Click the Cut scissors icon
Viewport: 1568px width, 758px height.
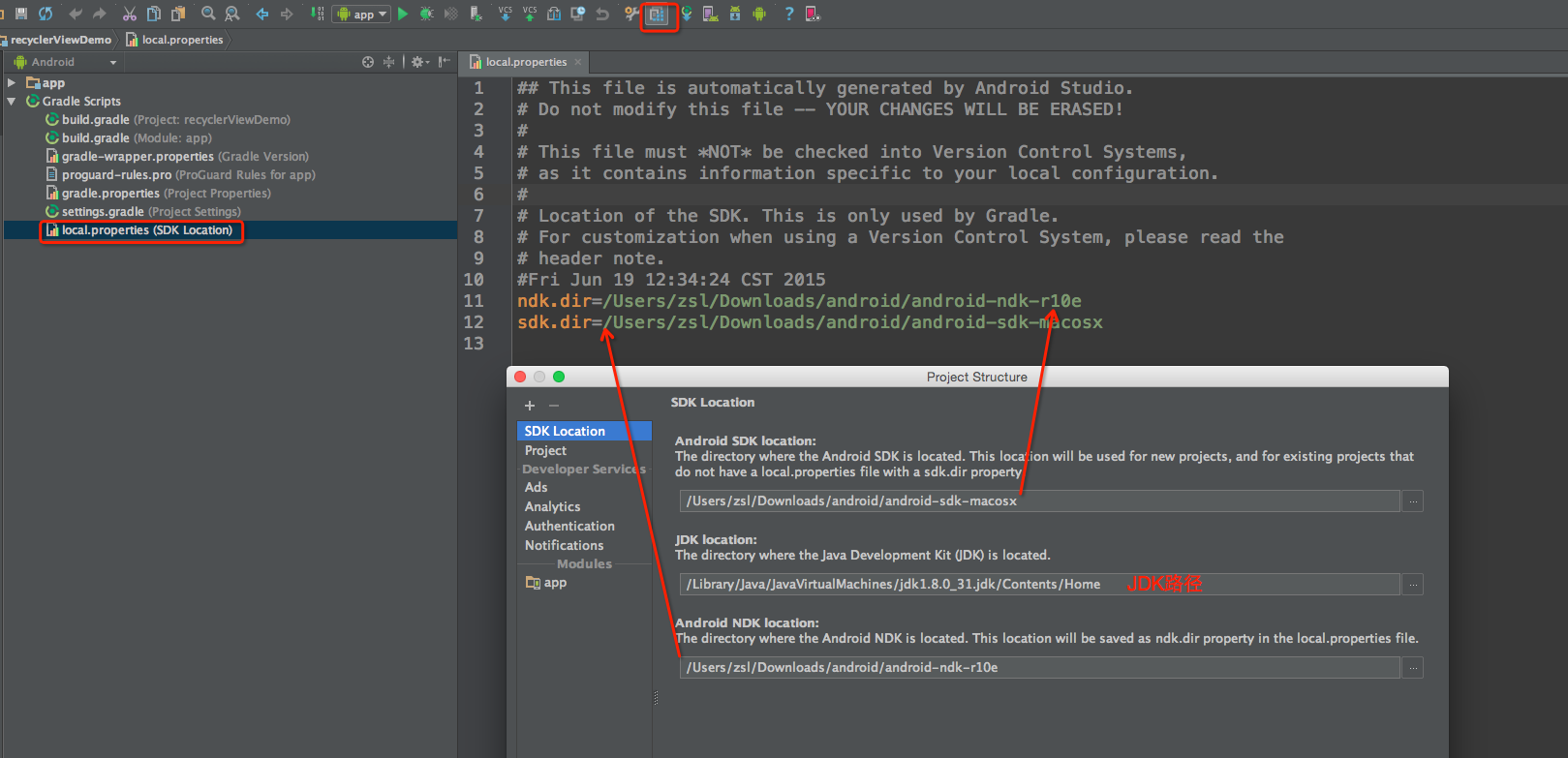(x=129, y=14)
